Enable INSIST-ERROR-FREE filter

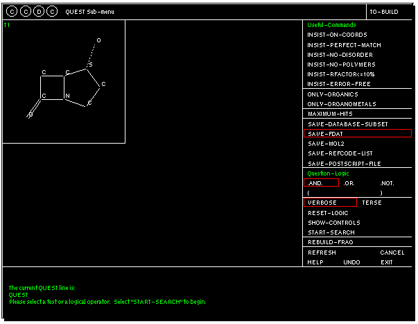click(x=339, y=84)
